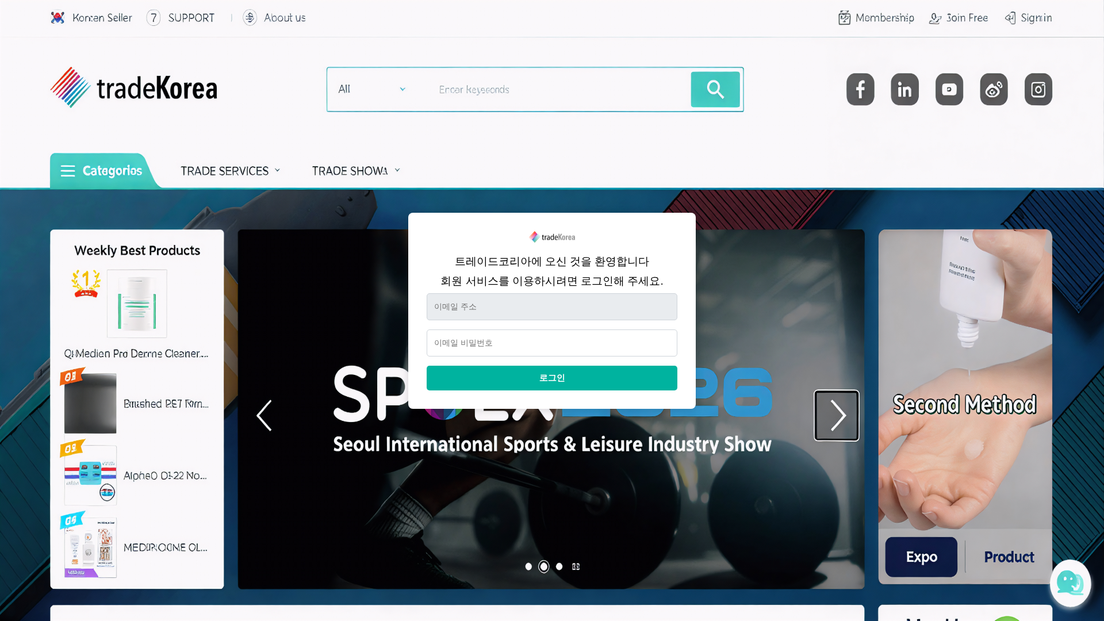Open the Membership link
Viewport: 1104px width, 621px height.
[884, 18]
